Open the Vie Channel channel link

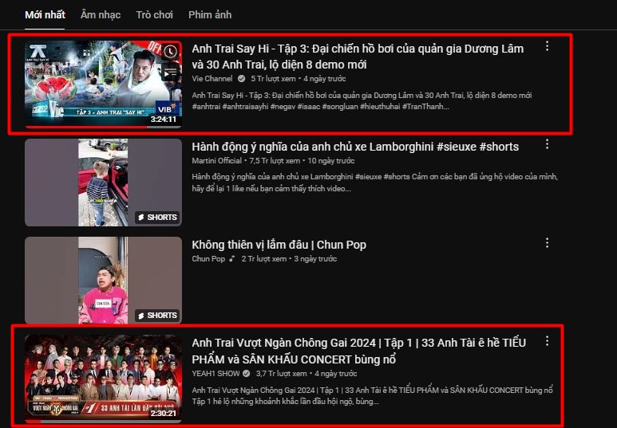click(212, 79)
